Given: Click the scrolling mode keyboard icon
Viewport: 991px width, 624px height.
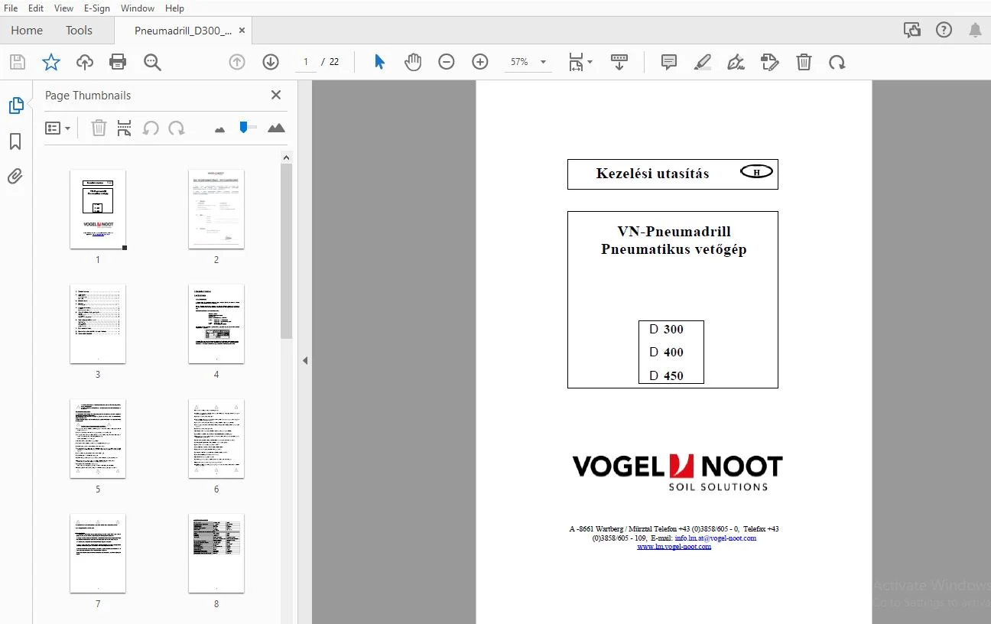Looking at the screenshot, I should pyautogui.click(x=619, y=62).
